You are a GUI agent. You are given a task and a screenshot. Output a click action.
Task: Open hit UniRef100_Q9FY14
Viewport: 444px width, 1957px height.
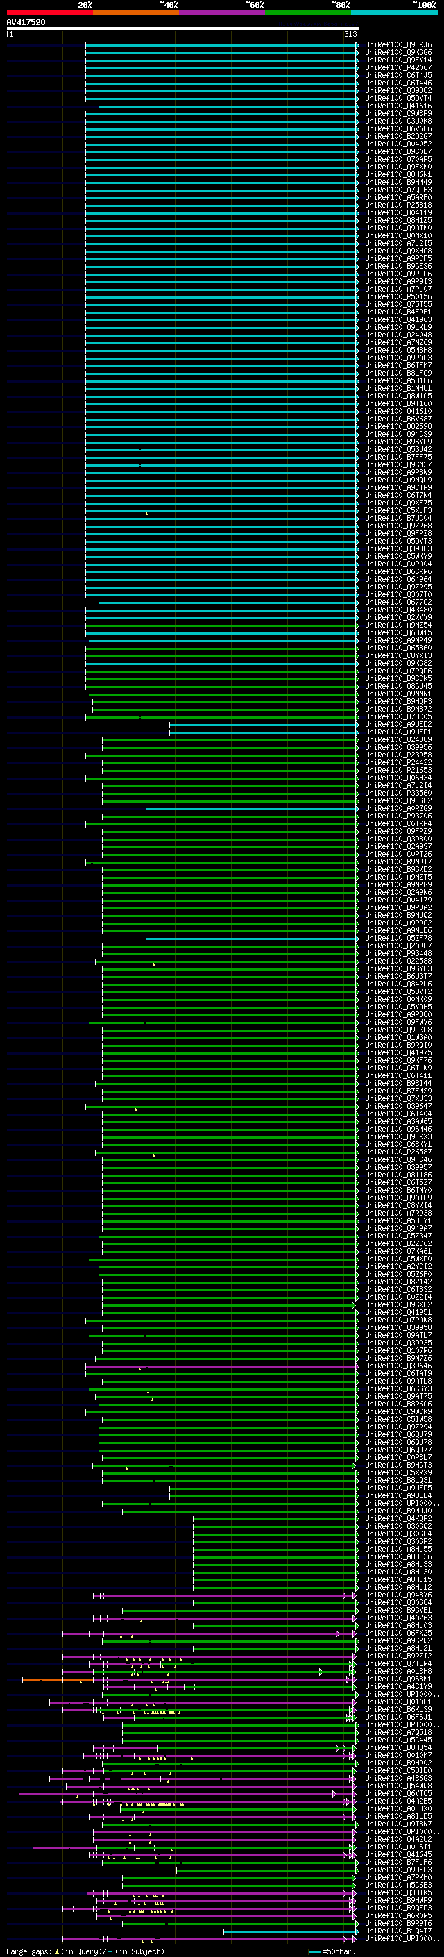point(398,60)
